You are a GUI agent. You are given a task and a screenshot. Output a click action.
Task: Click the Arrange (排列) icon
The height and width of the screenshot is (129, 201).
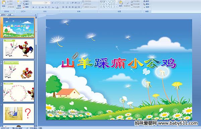[121, 3]
